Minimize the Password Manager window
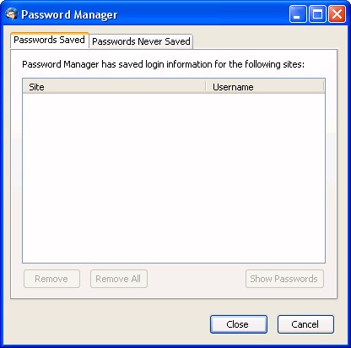Image resolution: width=351 pixels, height=348 pixels. pos(298,14)
